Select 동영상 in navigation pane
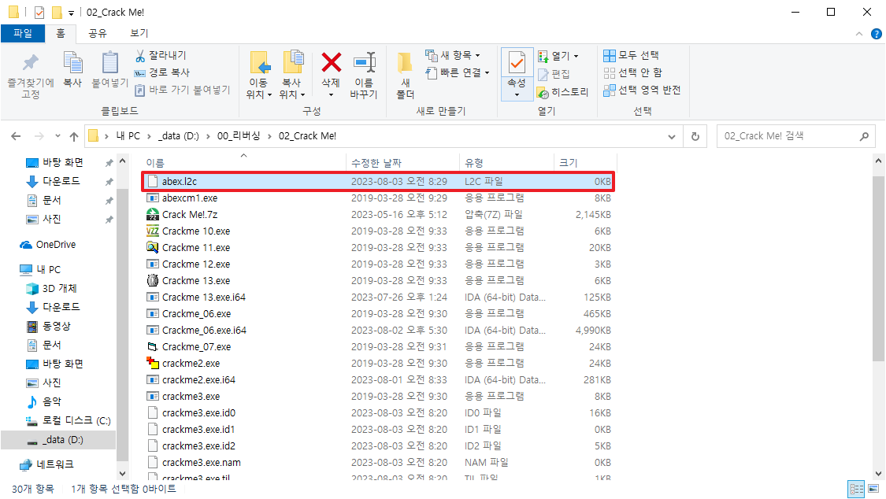The height and width of the screenshot is (499, 886). pyautogui.click(x=57, y=327)
